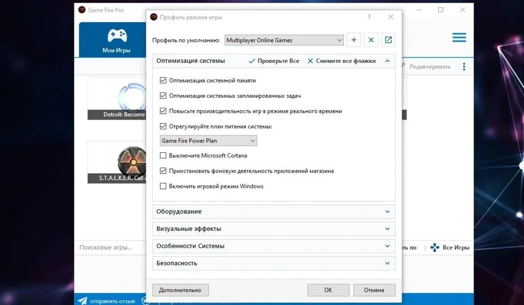The image size is (524, 305).
Task: Uncheck Оптимизация системной памяти
Action: (x=163, y=80)
